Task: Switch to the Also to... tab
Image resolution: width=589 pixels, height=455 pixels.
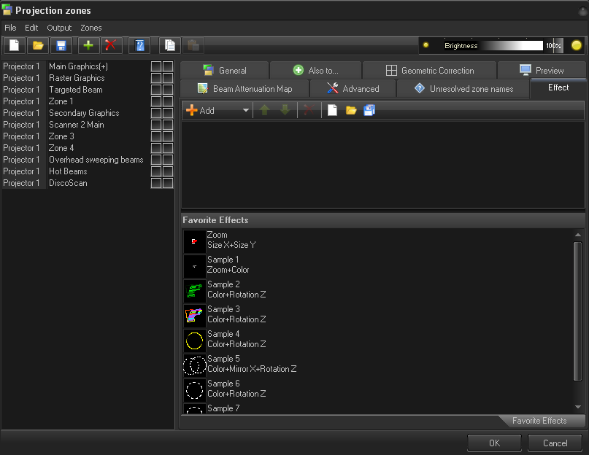Action: click(x=315, y=70)
